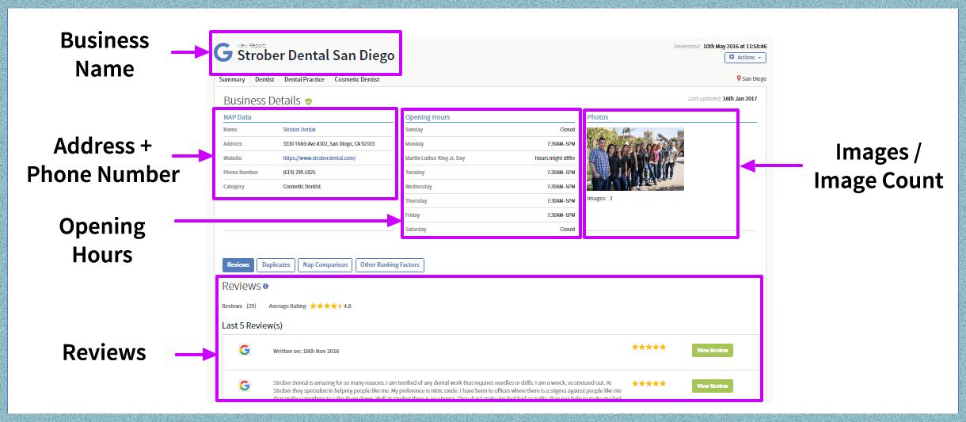
Task: Show Other Ranking Factors tab
Action: [390, 264]
